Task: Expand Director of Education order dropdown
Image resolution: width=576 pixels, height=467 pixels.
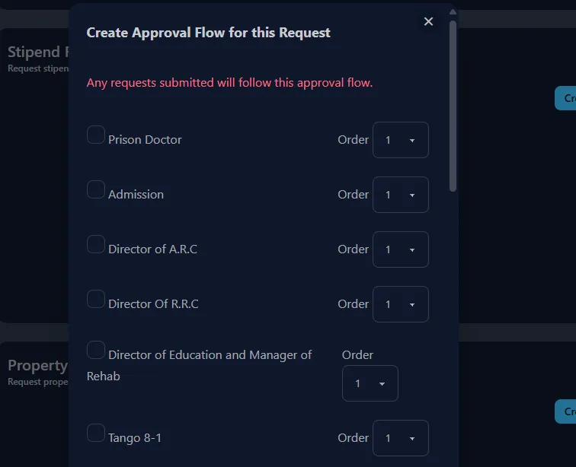Action: click(370, 383)
